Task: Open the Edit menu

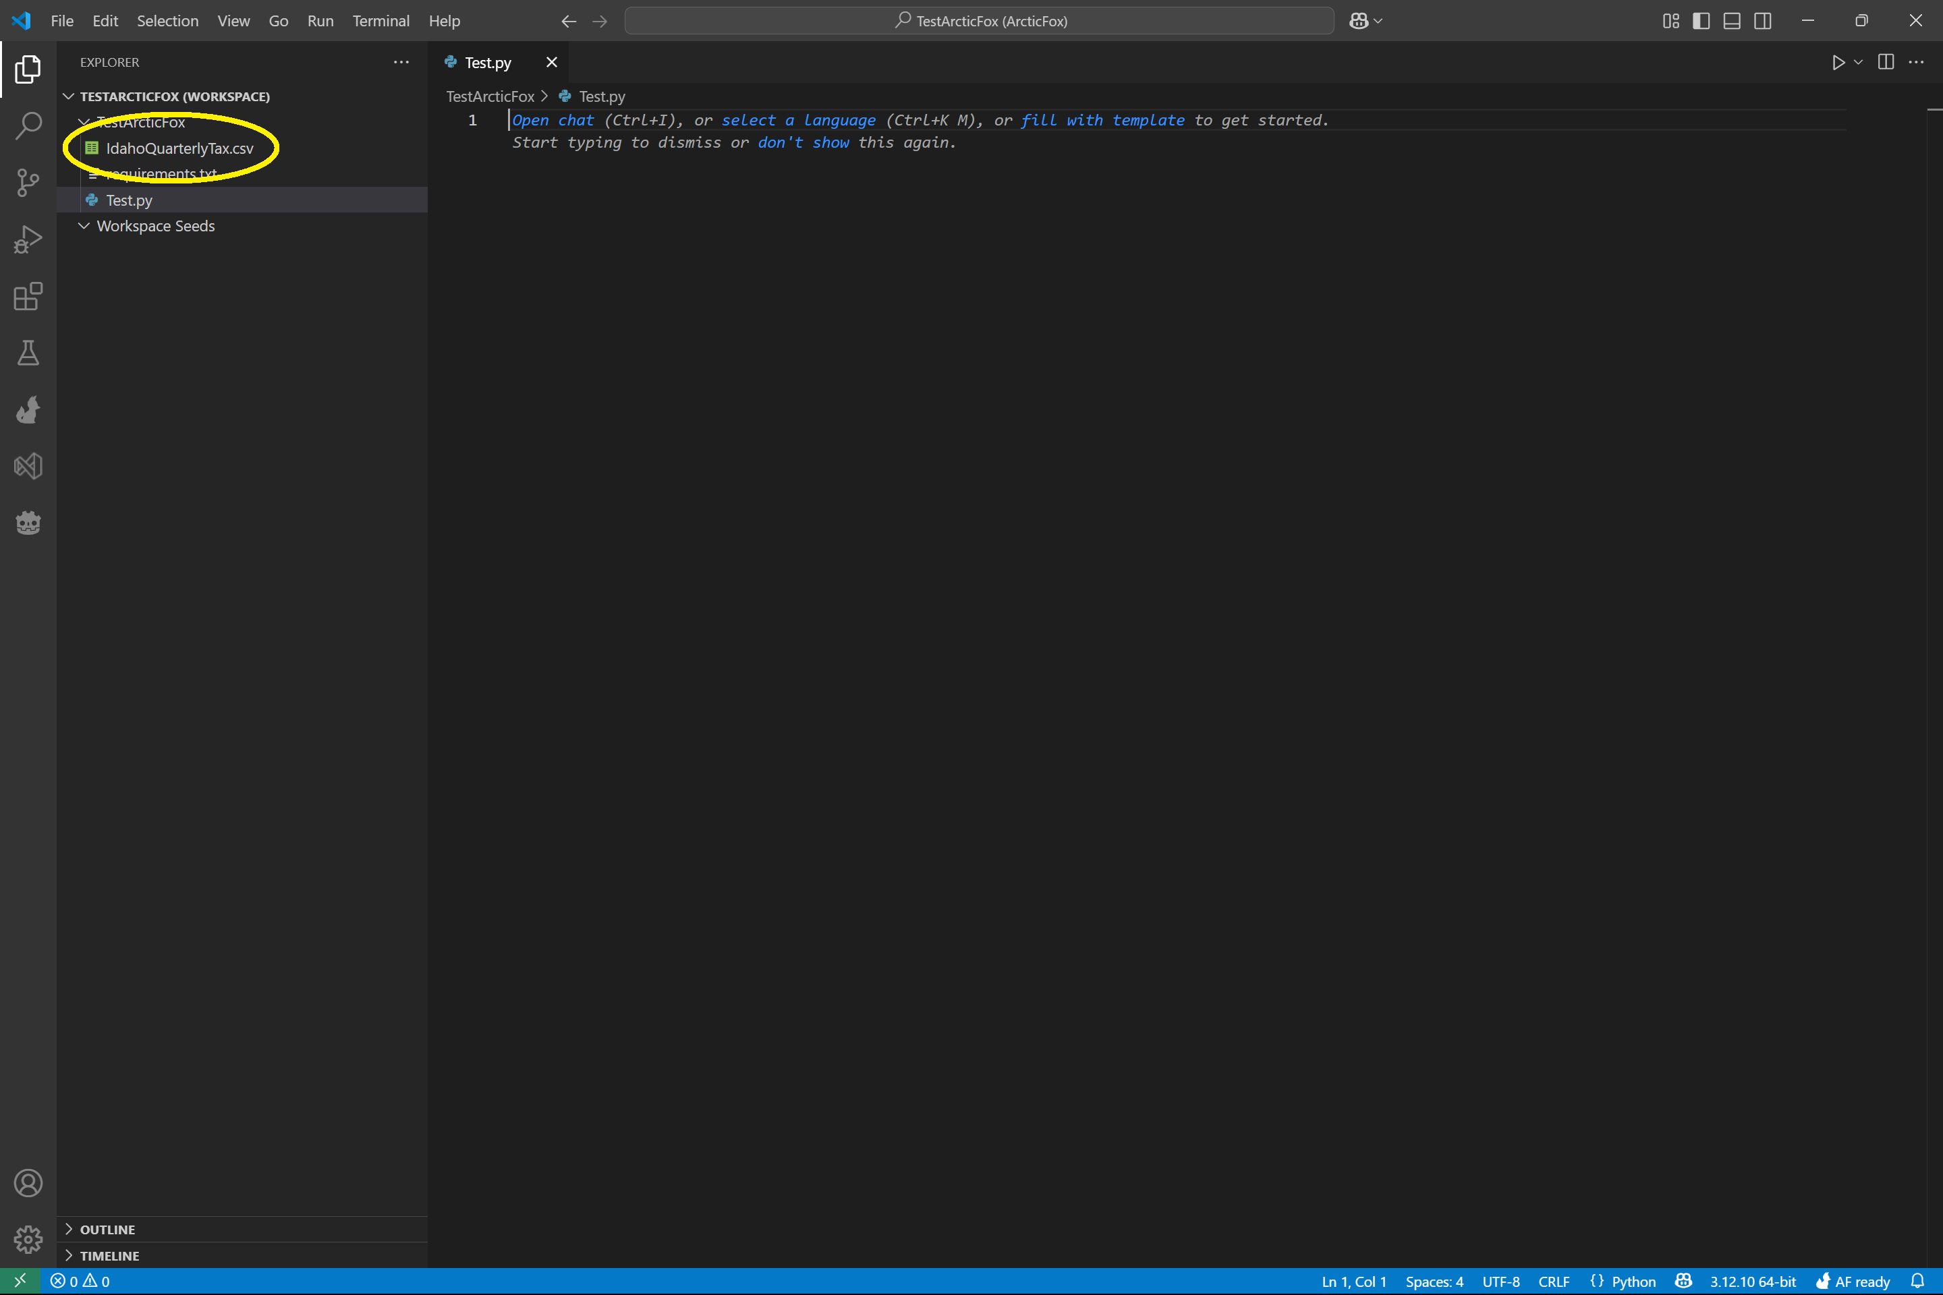Action: pyautogui.click(x=105, y=22)
